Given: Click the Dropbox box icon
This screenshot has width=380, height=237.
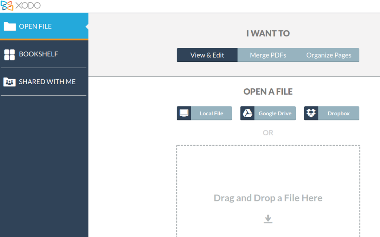Looking at the screenshot, I should pyautogui.click(x=311, y=113).
